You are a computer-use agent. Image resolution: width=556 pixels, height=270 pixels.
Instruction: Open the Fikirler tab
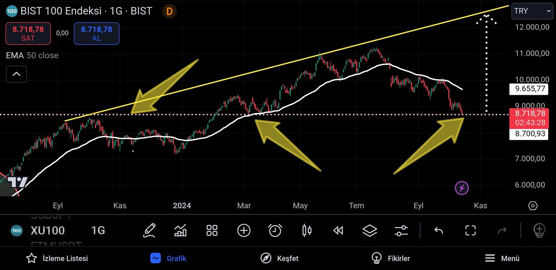point(391,258)
